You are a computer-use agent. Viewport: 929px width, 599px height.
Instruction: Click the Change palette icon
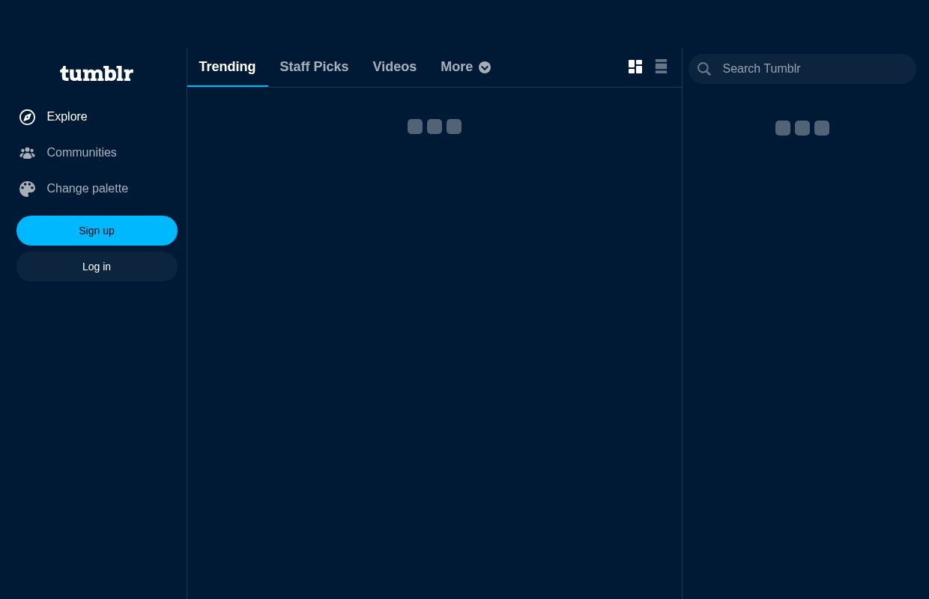click(x=27, y=189)
